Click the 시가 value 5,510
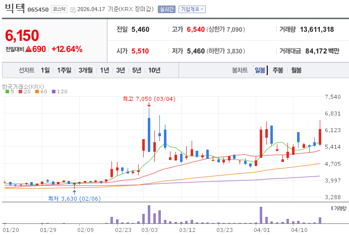 point(140,51)
